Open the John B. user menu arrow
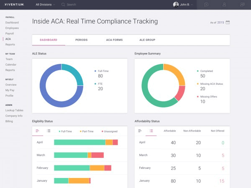The image size is (251, 188). (192, 5)
